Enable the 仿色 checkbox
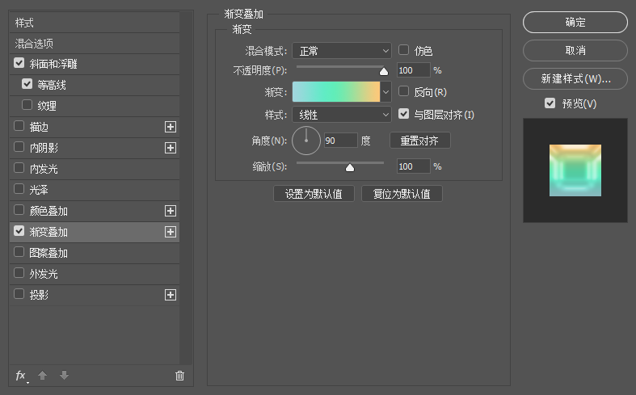The width and height of the screenshot is (636, 395). [403, 50]
